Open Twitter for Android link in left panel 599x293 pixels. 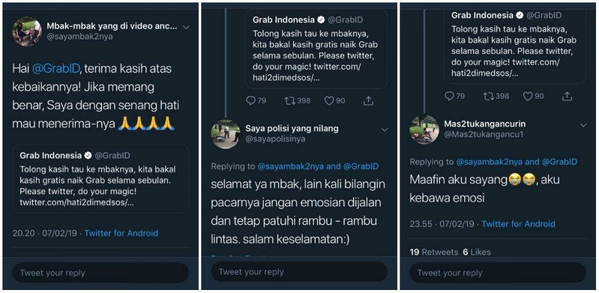tap(121, 233)
